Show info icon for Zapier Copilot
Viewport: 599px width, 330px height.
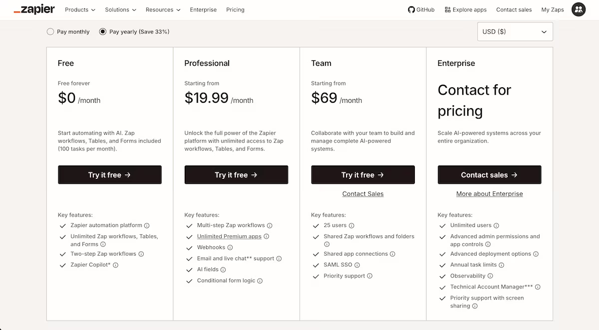click(x=115, y=265)
